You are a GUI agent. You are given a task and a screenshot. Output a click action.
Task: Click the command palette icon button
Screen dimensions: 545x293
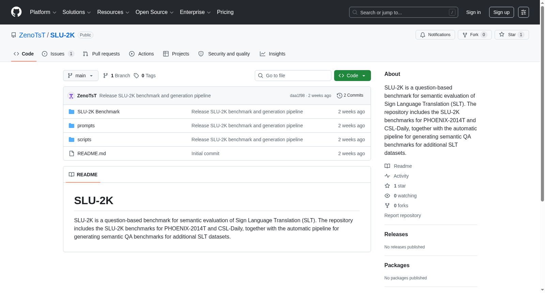pyautogui.click(x=523, y=12)
